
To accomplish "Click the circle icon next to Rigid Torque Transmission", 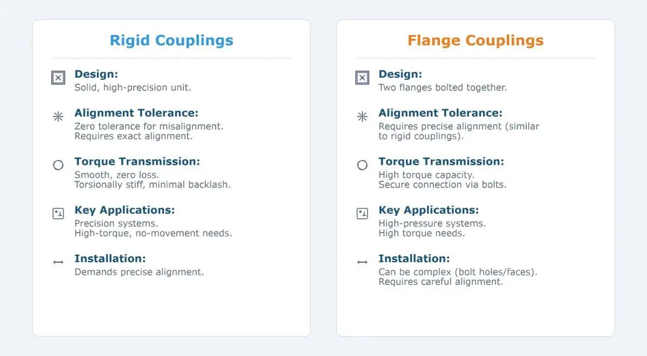I will click(58, 165).
